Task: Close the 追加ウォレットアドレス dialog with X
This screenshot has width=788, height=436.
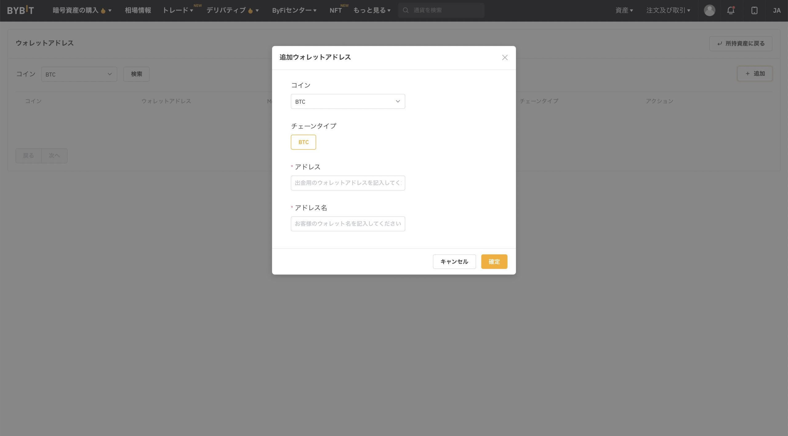Action: pos(505,58)
